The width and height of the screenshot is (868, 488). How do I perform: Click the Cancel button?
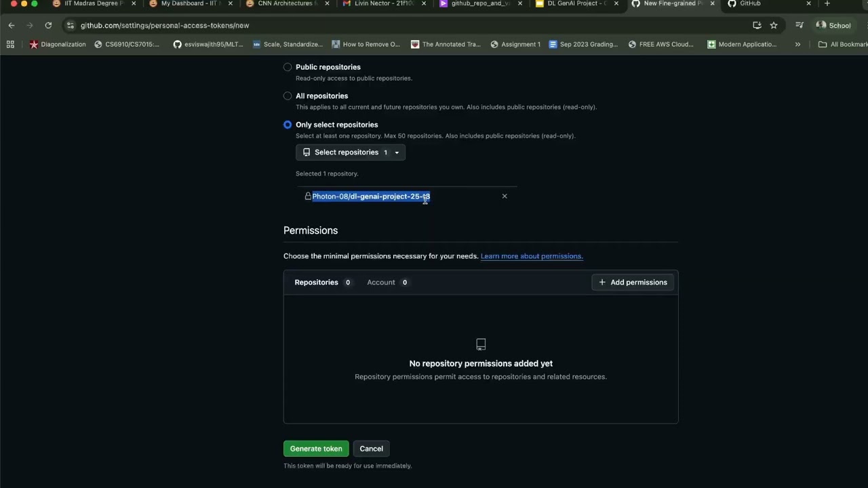(371, 449)
